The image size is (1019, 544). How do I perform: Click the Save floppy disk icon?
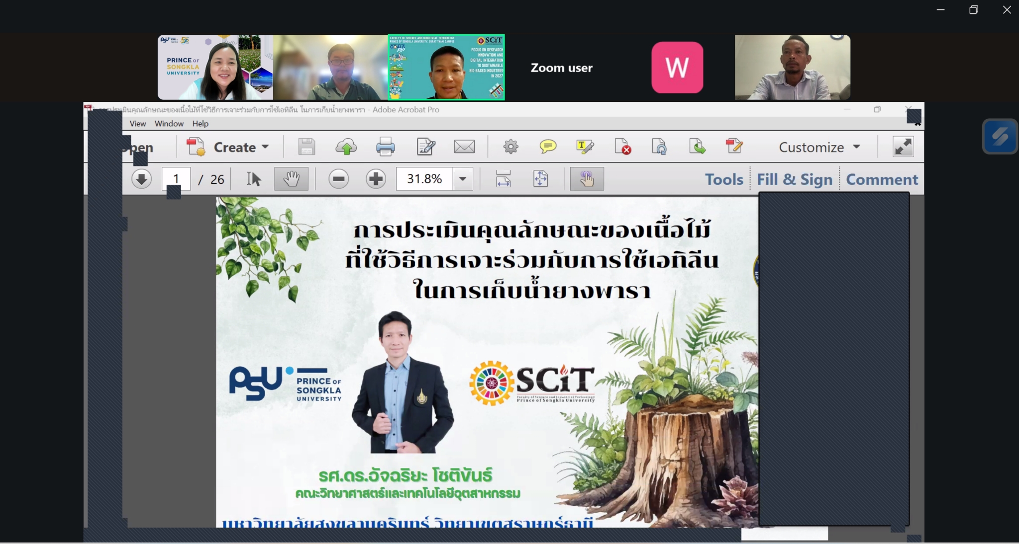coord(306,147)
